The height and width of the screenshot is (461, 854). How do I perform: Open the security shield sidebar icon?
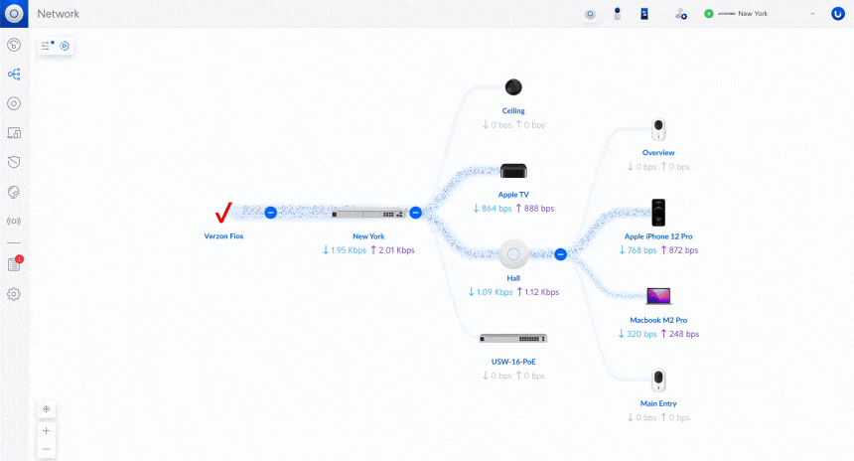[x=14, y=161]
